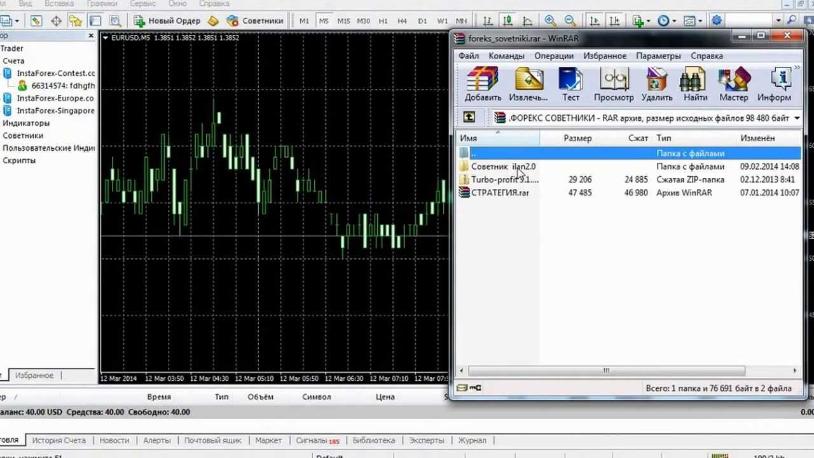The height and width of the screenshot is (458, 814).
Task: Open the Почтовый ящик terminal tab
Action: pos(212,440)
